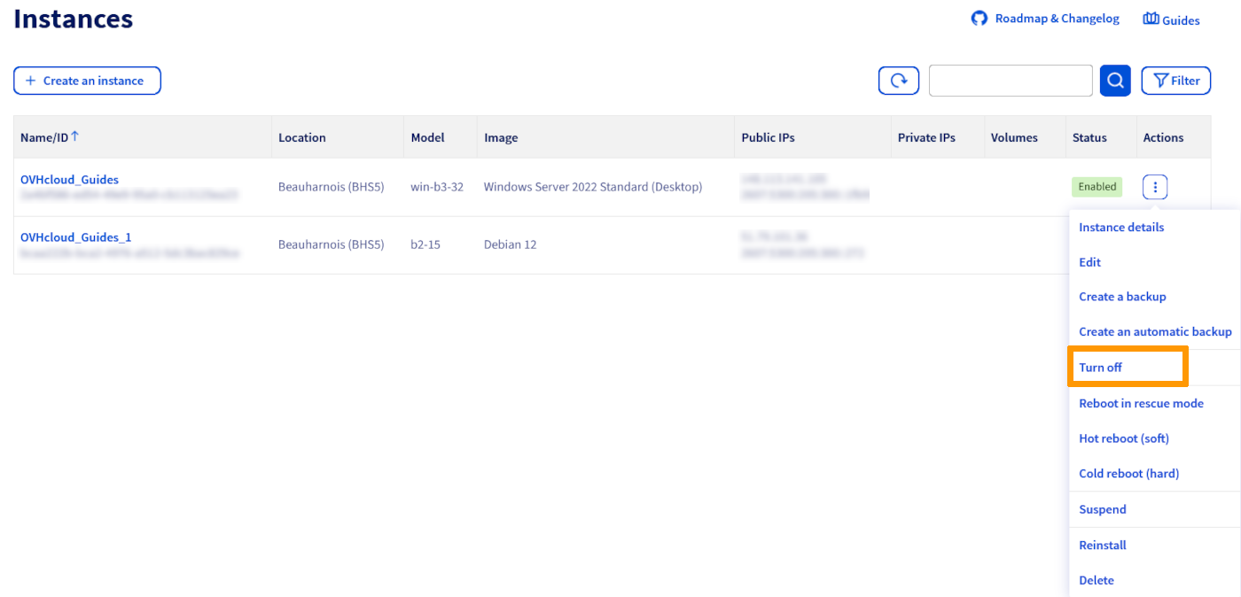
Task: Select Reinstall from the actions menu
Action: coord(1102,546)
